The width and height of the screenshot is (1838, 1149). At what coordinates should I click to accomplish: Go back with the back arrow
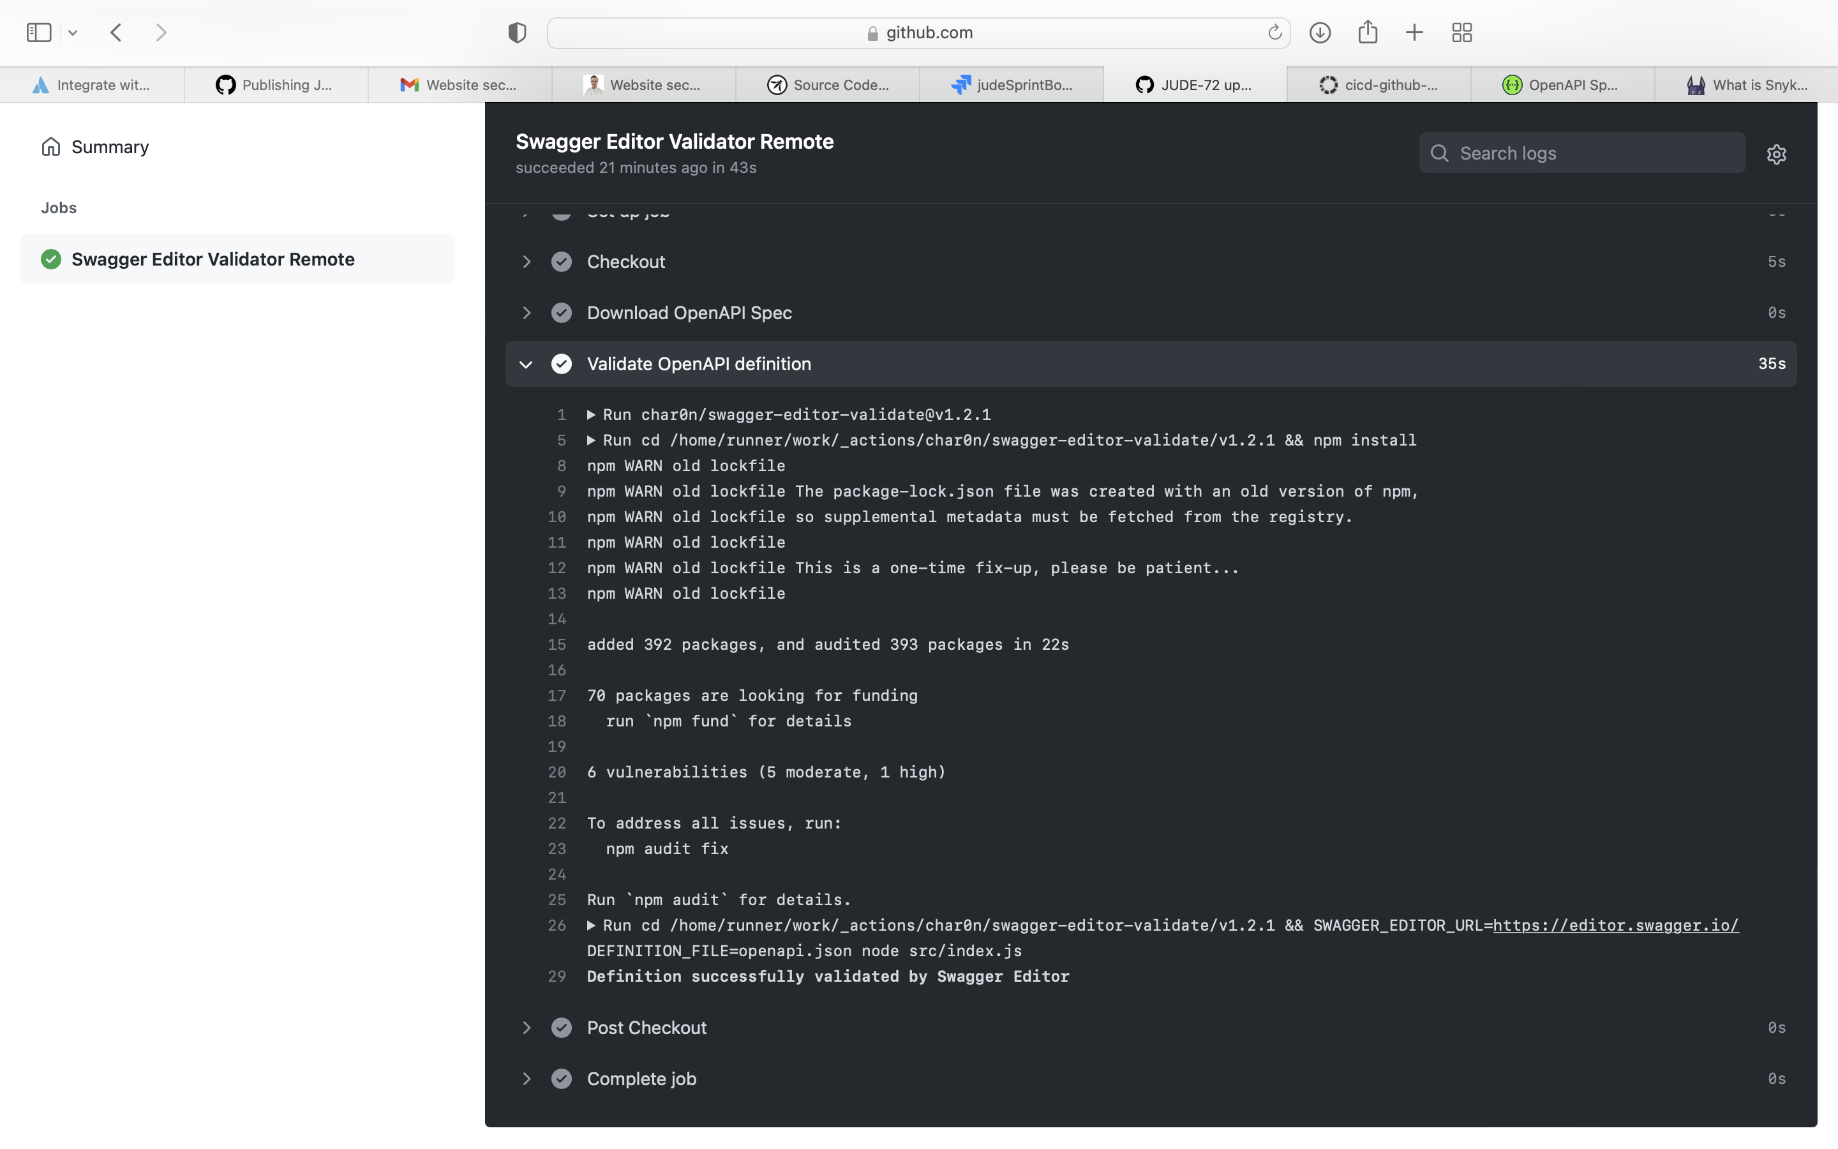tap(116, 33)
